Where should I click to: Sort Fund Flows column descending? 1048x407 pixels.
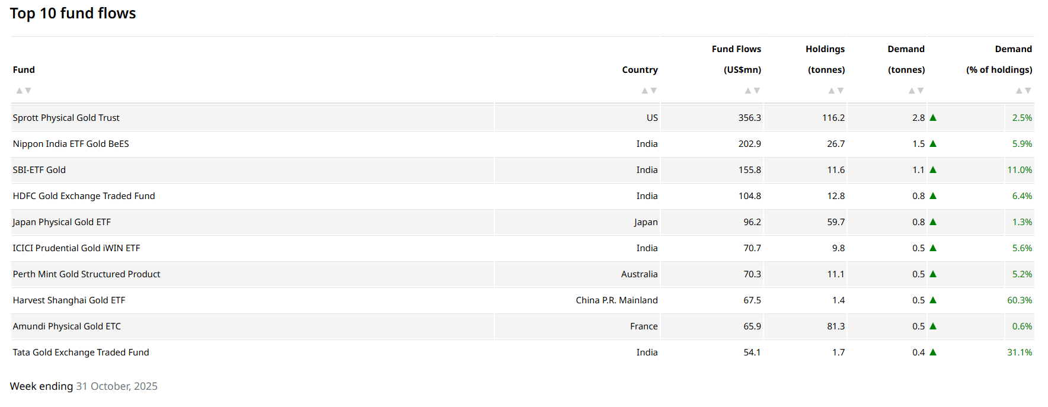757,91
